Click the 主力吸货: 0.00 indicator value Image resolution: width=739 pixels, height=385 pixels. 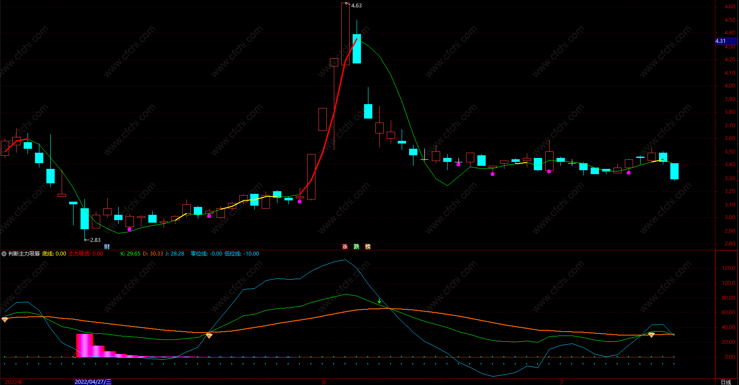86,254
